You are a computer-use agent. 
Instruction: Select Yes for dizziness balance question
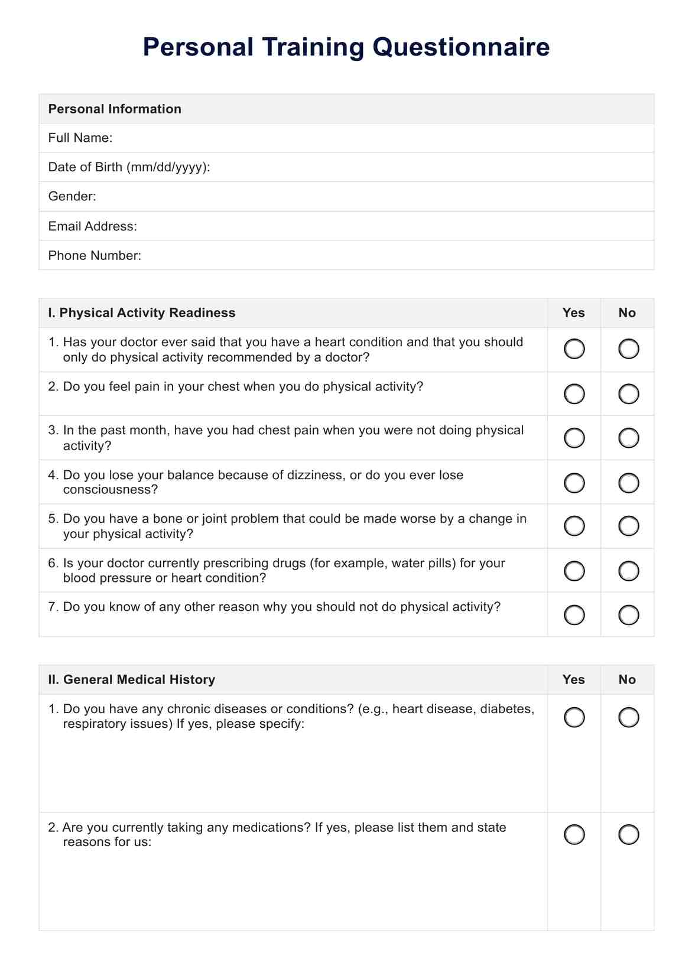click(x=574, y=483)
